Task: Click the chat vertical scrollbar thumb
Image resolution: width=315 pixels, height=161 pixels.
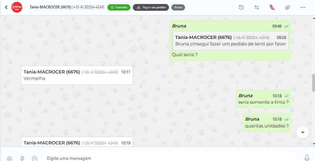Action: (313, 83)
